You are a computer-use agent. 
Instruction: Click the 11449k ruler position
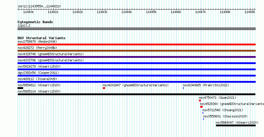(250, 12)
